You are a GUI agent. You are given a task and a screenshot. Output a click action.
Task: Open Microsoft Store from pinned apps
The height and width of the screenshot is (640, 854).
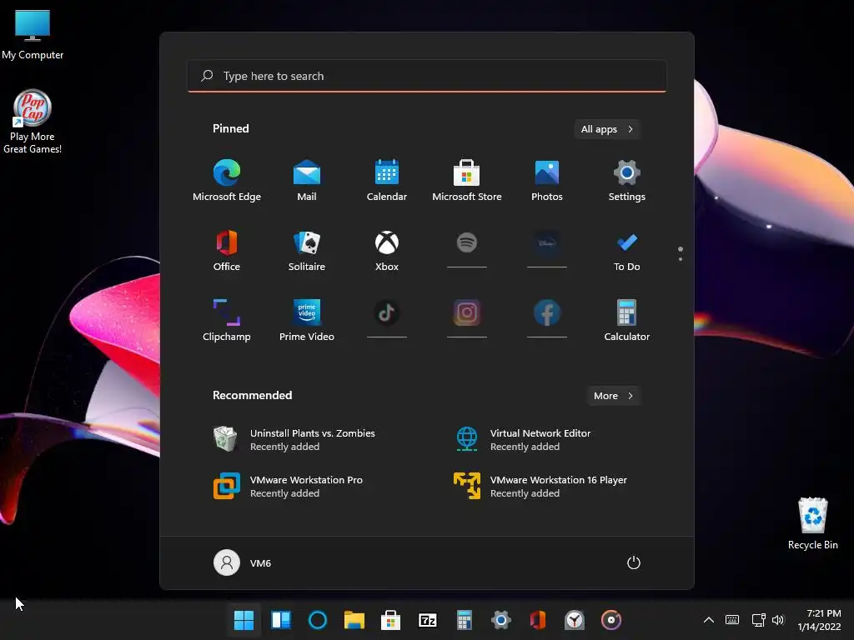[467, 181]
